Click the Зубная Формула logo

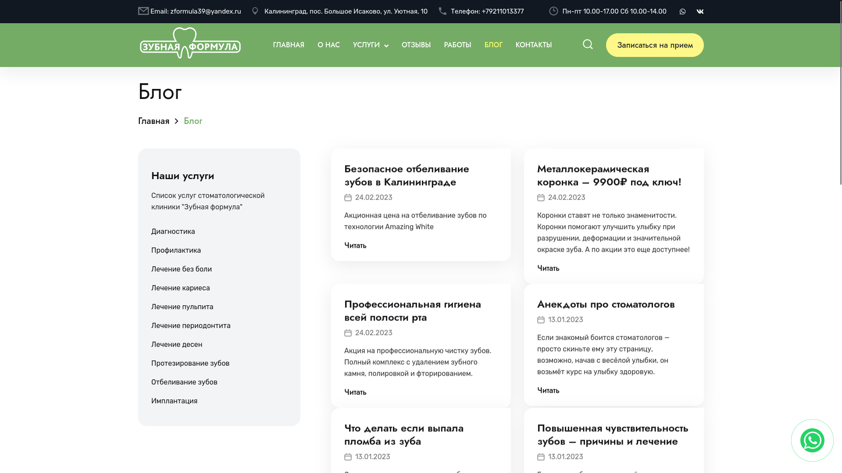(190, 43)
